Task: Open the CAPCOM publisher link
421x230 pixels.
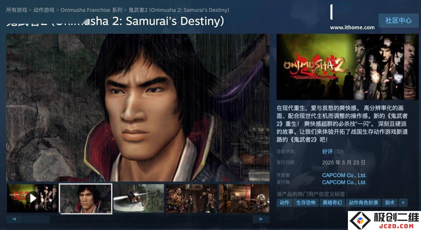Action: tap(344, 182)
